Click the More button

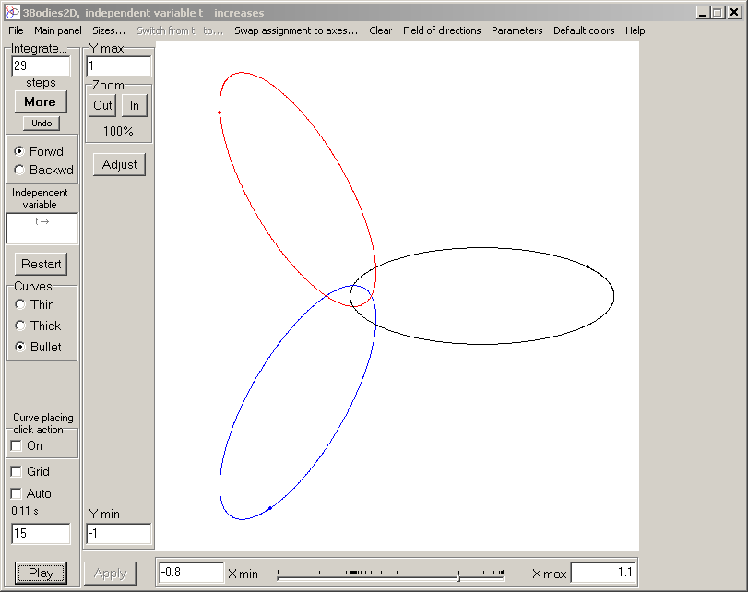pos(41,101)
